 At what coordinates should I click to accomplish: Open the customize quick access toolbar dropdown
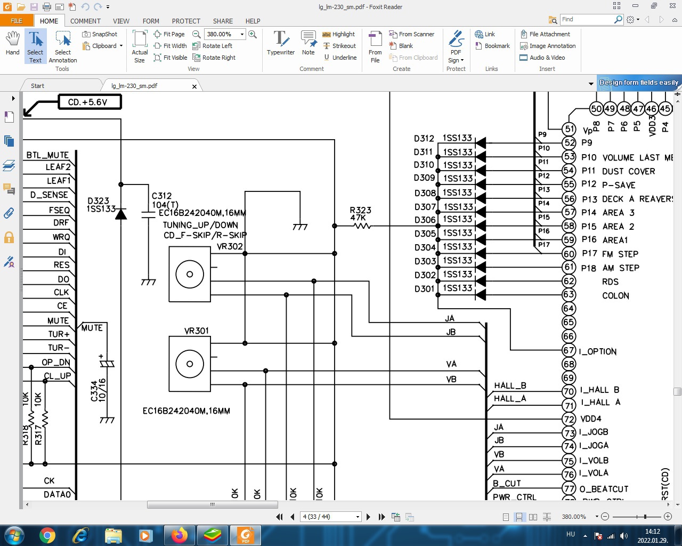point(108,7)
